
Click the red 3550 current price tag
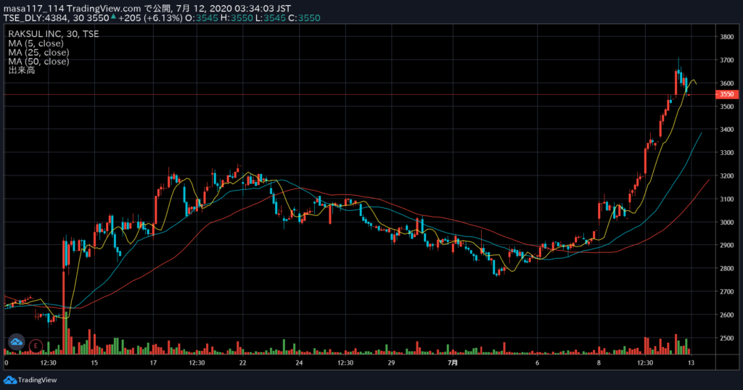click(x=727, y=94)
